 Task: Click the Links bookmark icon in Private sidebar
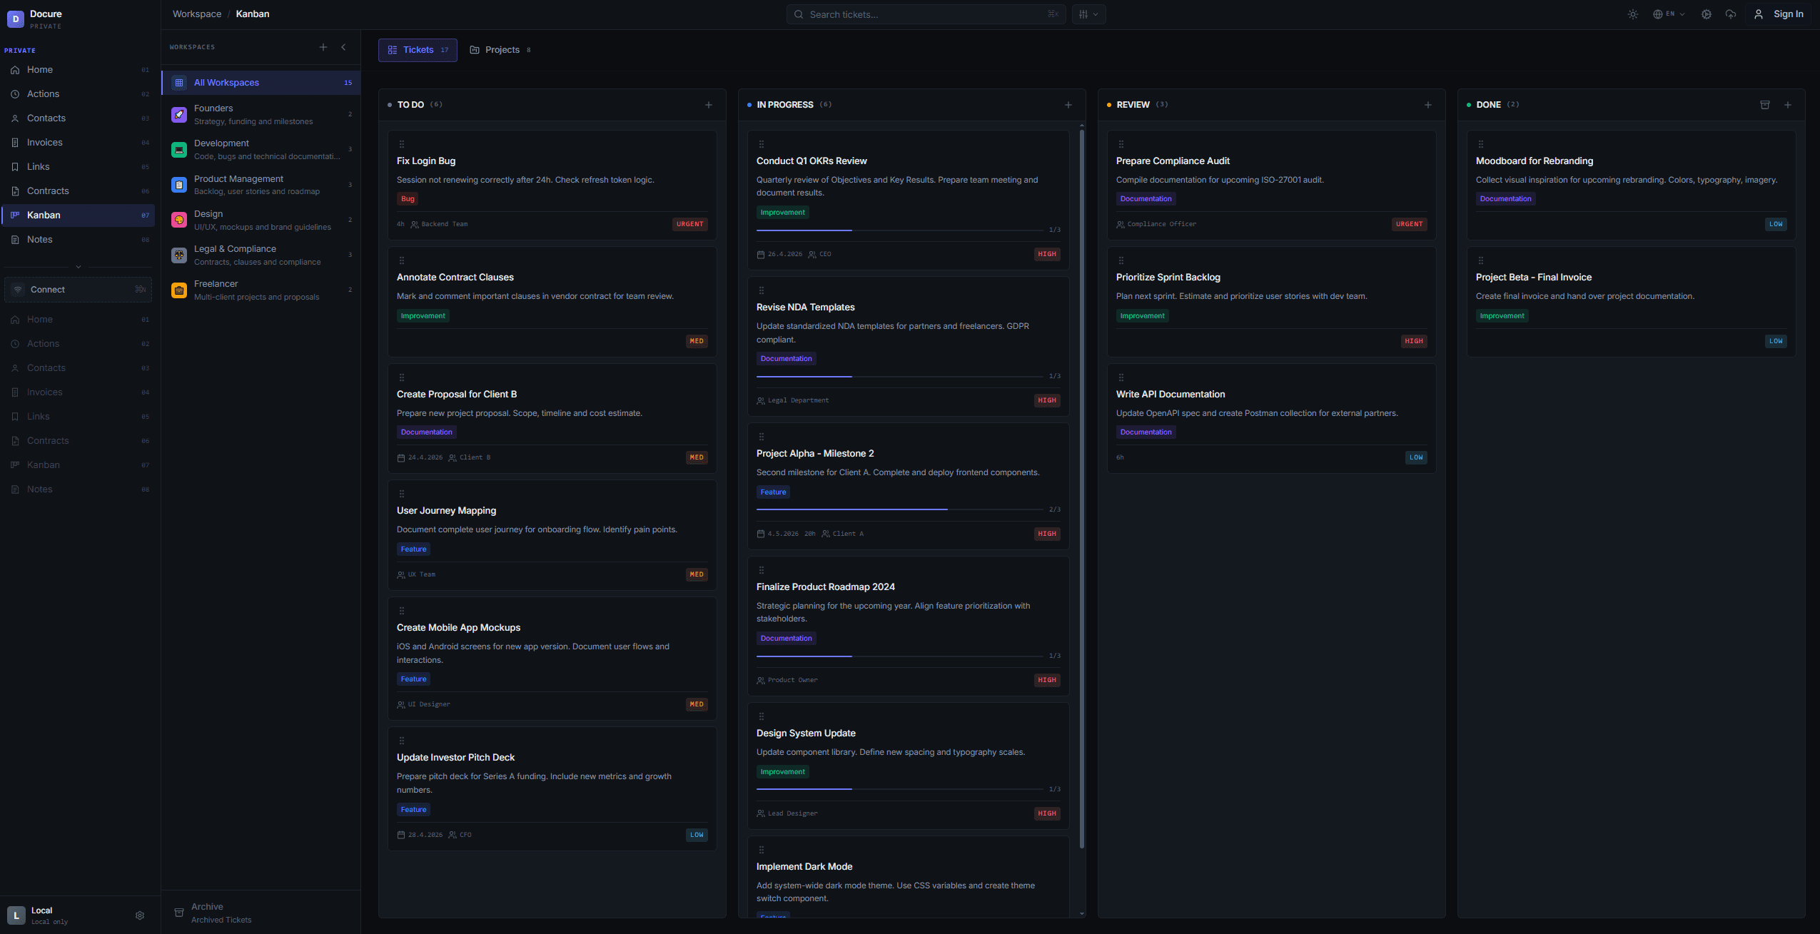(15, 167)
